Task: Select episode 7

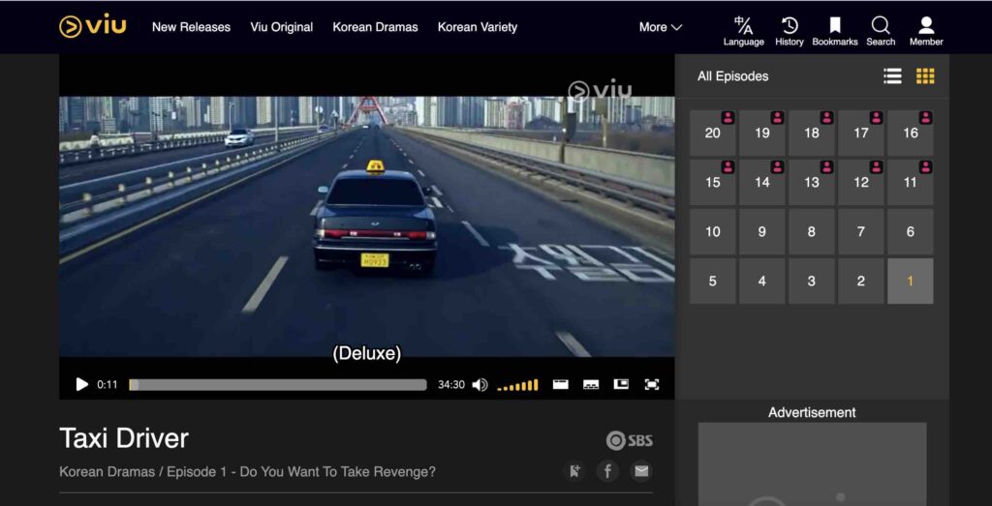Action: [860, 232]
